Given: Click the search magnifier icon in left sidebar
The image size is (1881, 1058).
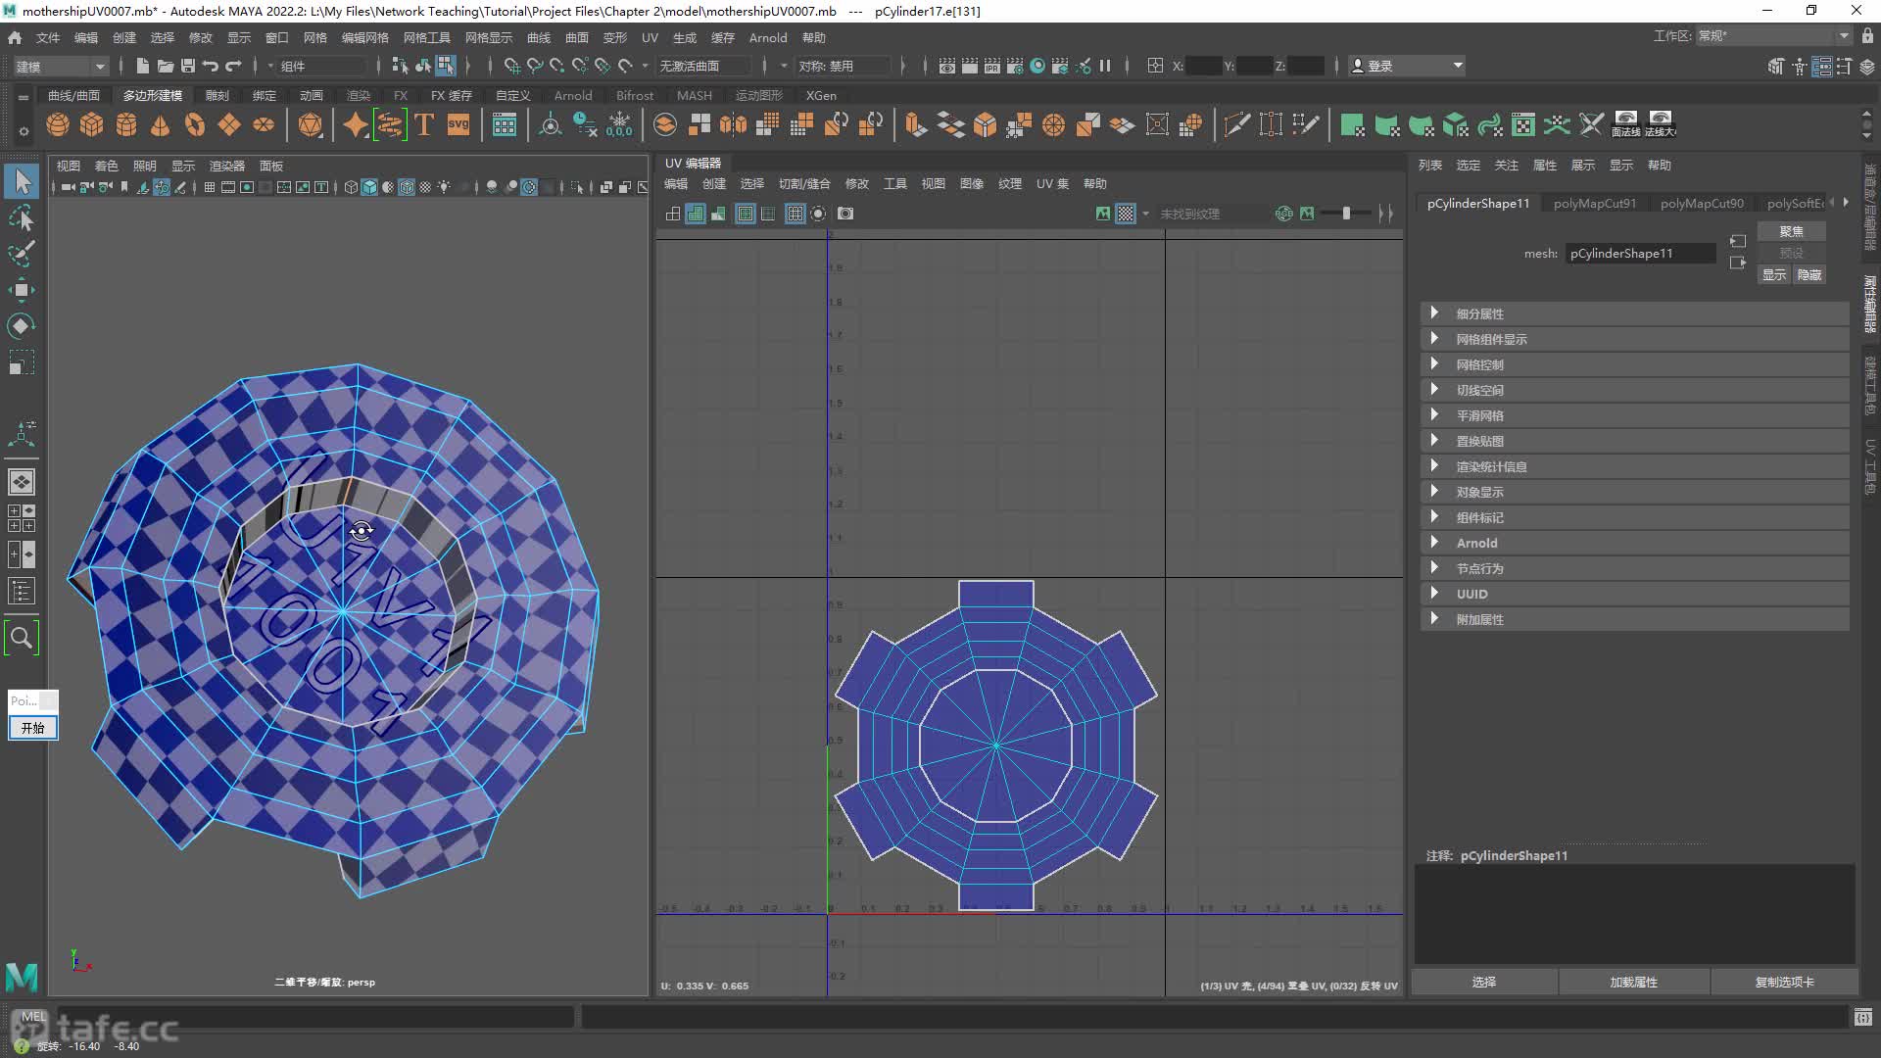Looking at the screenshot, I should [22, 638].
